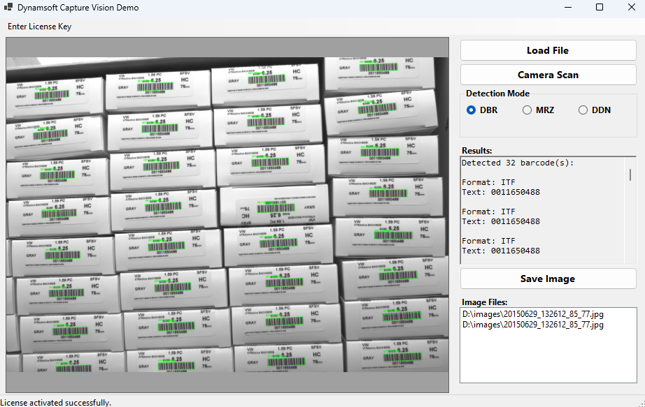
Task: Click the Detection Mode group heading
Action: pos(497,93)
